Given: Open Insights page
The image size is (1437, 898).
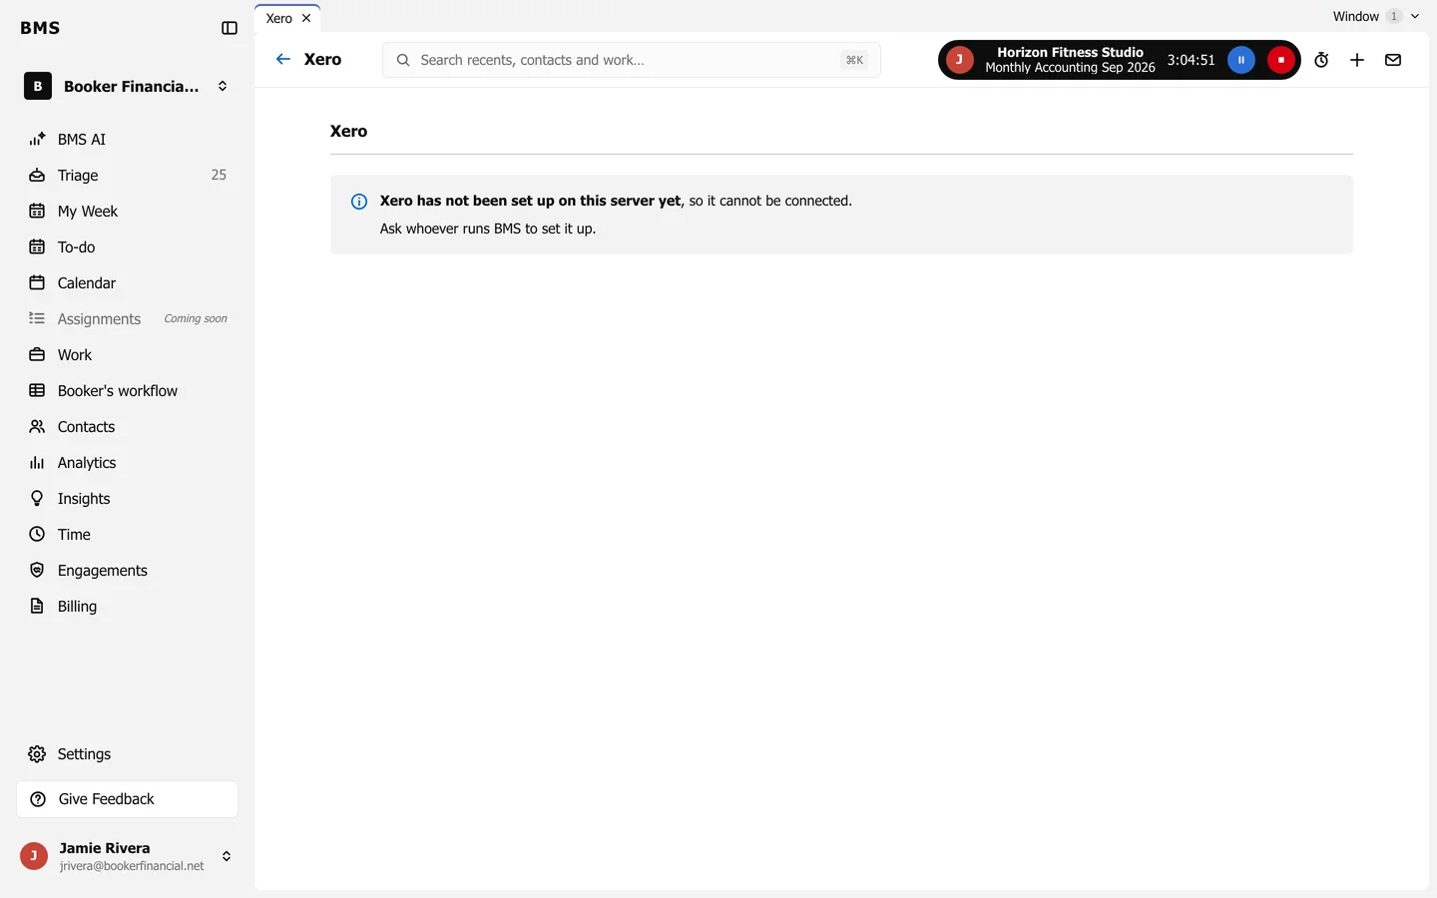Looking at the screenshot, I should coord(127,499).
